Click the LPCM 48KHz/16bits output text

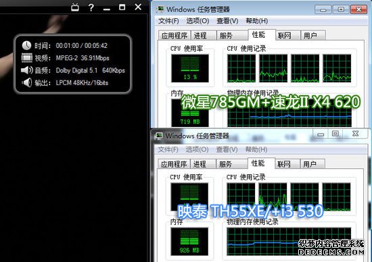[82, 82]
